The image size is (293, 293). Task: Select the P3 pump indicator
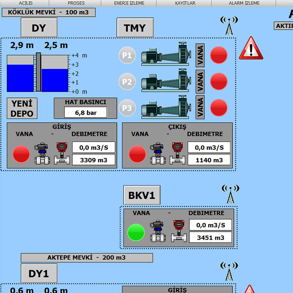127,108
